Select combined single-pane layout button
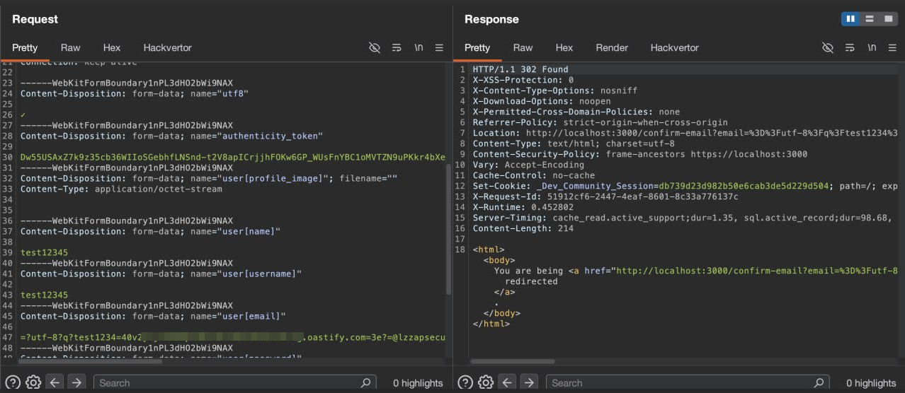Viewport: 905px width, 393px height. (887, 19)
